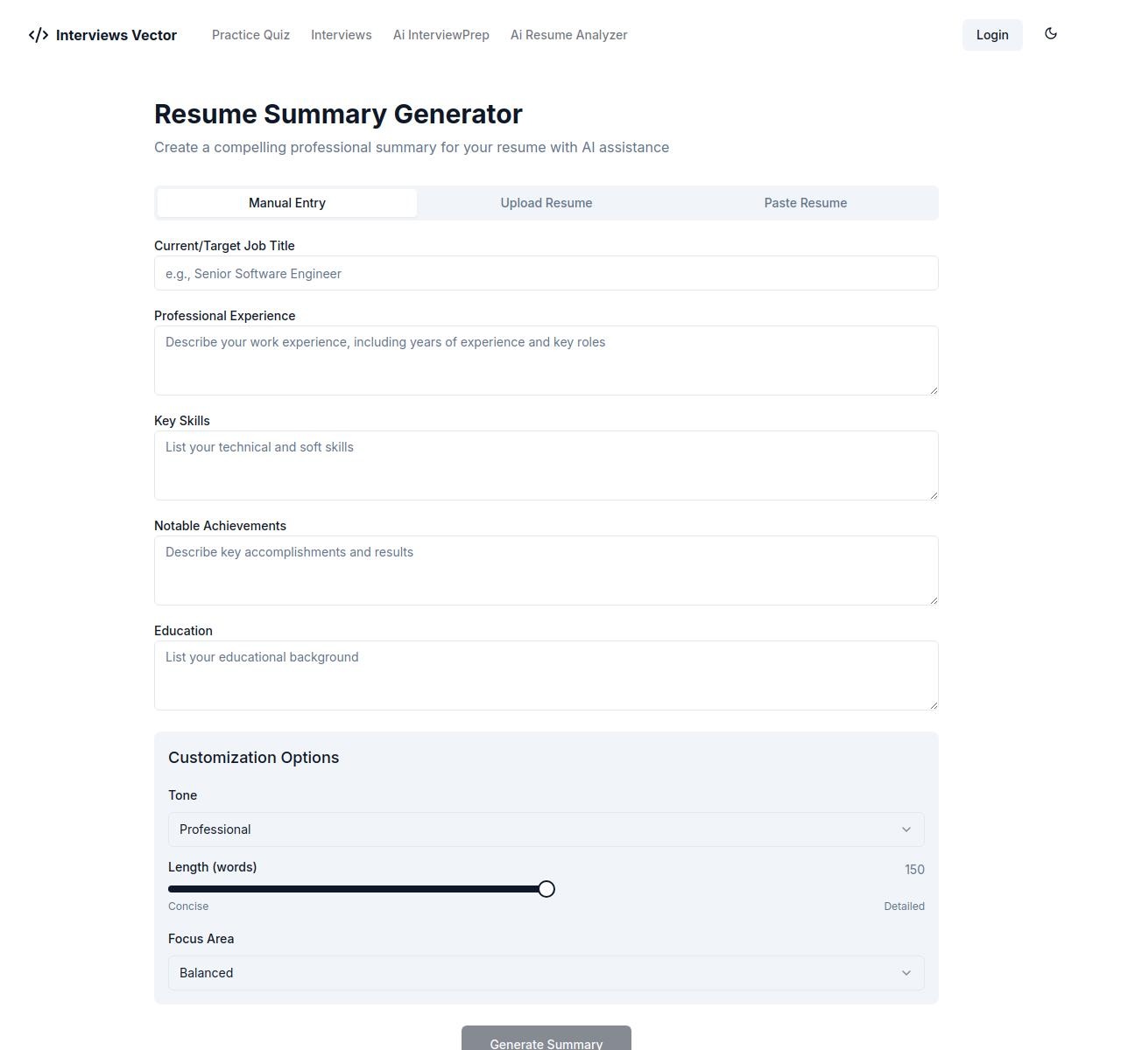This screenshot has width=1121, height=1050.
Task: Click the Interviews Vector code logo icon
Action: [x=39, y=35]
